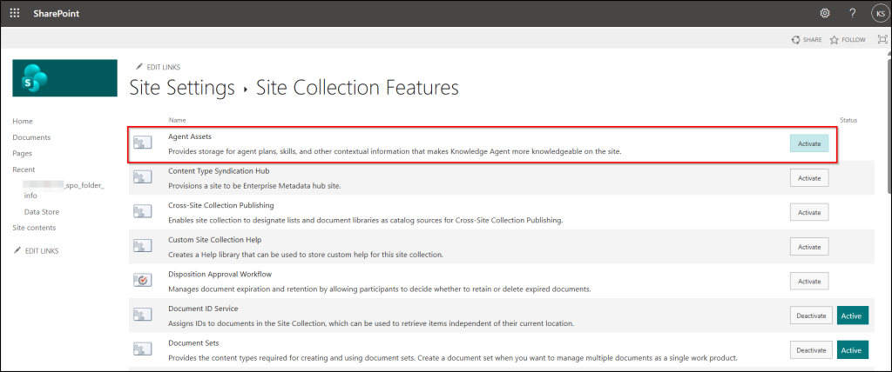Go to Home in the left navigation
This screenshot has height=372, width=892.
point(23,121)
